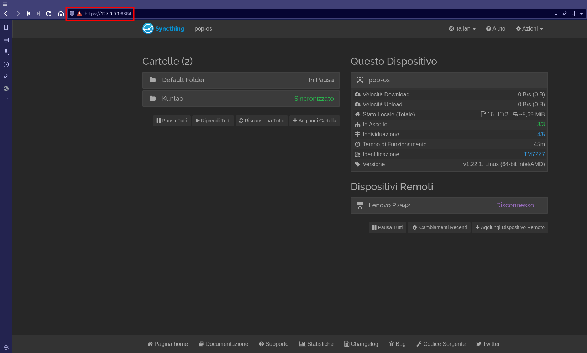Go forward in browser history
587x353 pixels.
pyautogui.click(x=18, y=14)
